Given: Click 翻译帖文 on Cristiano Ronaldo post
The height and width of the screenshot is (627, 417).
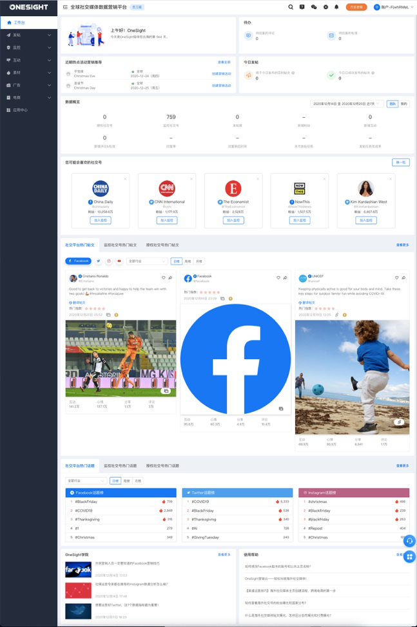Looking at the screenshot, I should click(77, 303).
